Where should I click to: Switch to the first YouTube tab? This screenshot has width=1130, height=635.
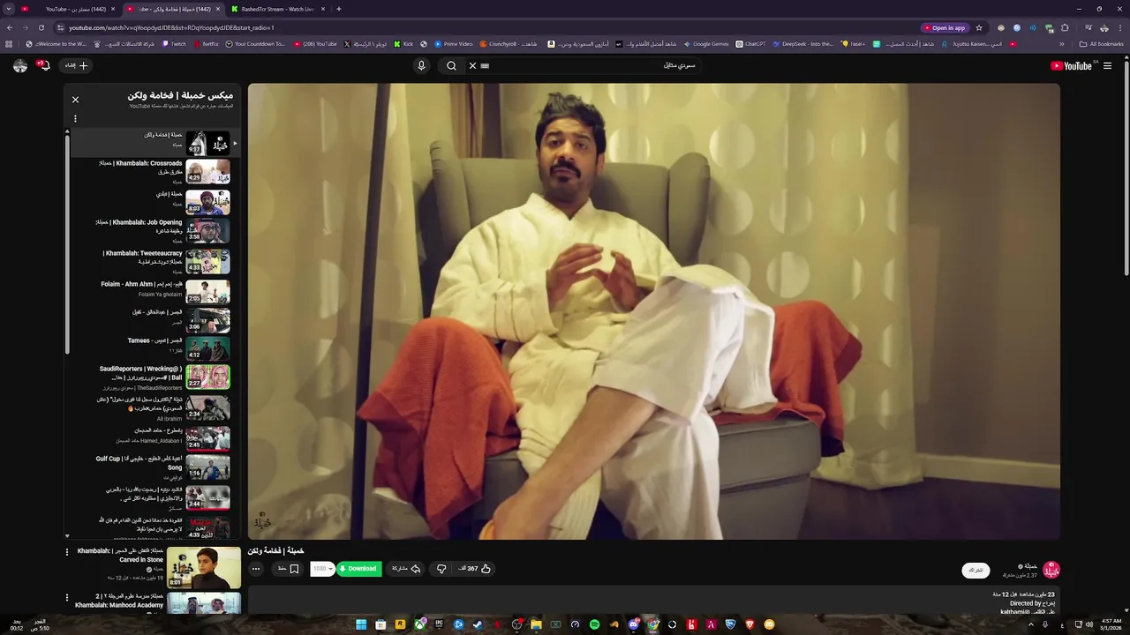pyautogui.click(x=67, y=9)
